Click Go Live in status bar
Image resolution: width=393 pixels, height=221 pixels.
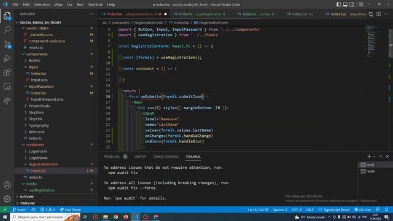point(362,210)
